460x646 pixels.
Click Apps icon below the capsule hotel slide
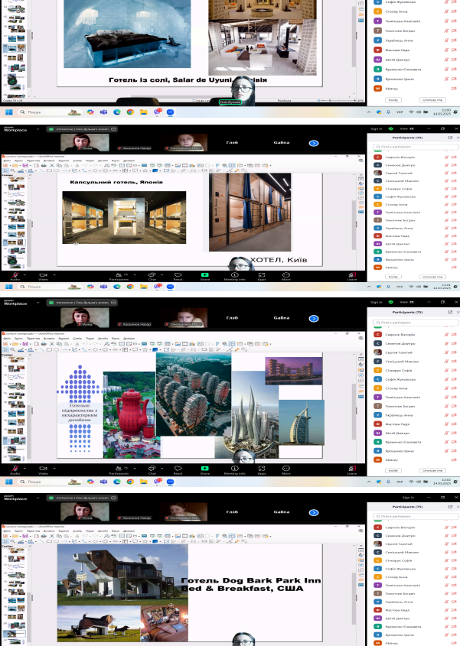click(x=261, y=274)
